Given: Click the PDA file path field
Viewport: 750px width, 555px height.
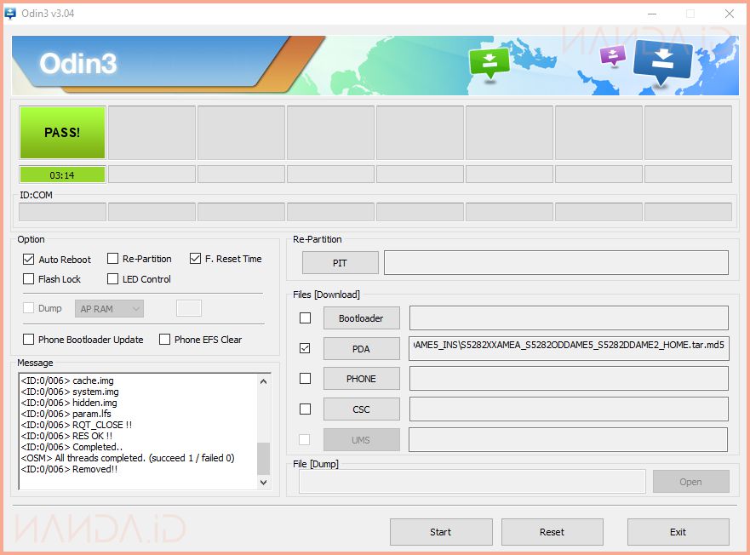Looking at the screenshot, I should click(569, 348).
